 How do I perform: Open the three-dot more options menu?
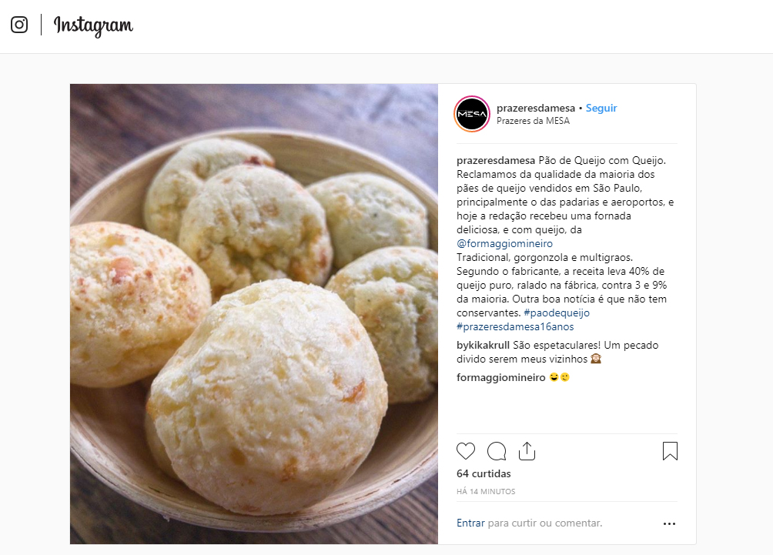pyautogui.click(x=669, y=523)
